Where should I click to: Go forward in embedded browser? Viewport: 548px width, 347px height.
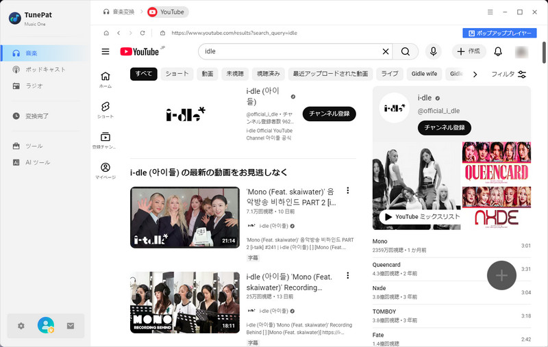point(130,33)
